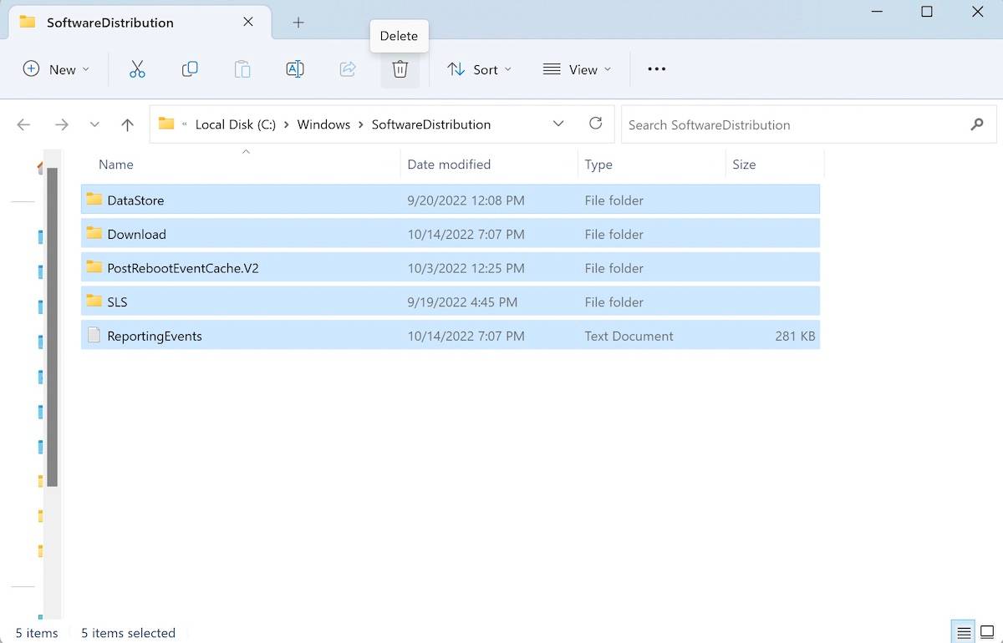1003x643 pixels.
Task: Navigate to Windows in breadcrumb path
Action: [x=323, y=124]
